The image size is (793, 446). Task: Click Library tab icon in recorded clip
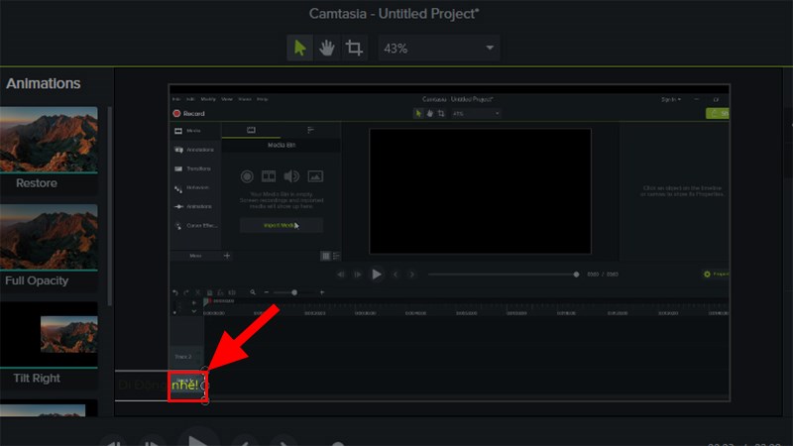click(x=310, y=131)
